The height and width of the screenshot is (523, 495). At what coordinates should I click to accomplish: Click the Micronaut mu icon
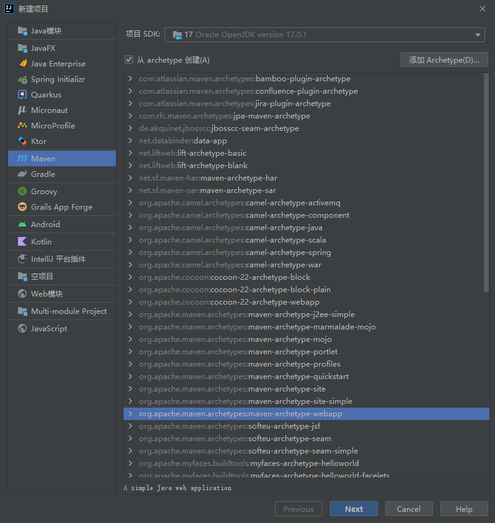[x=22, y=110]
